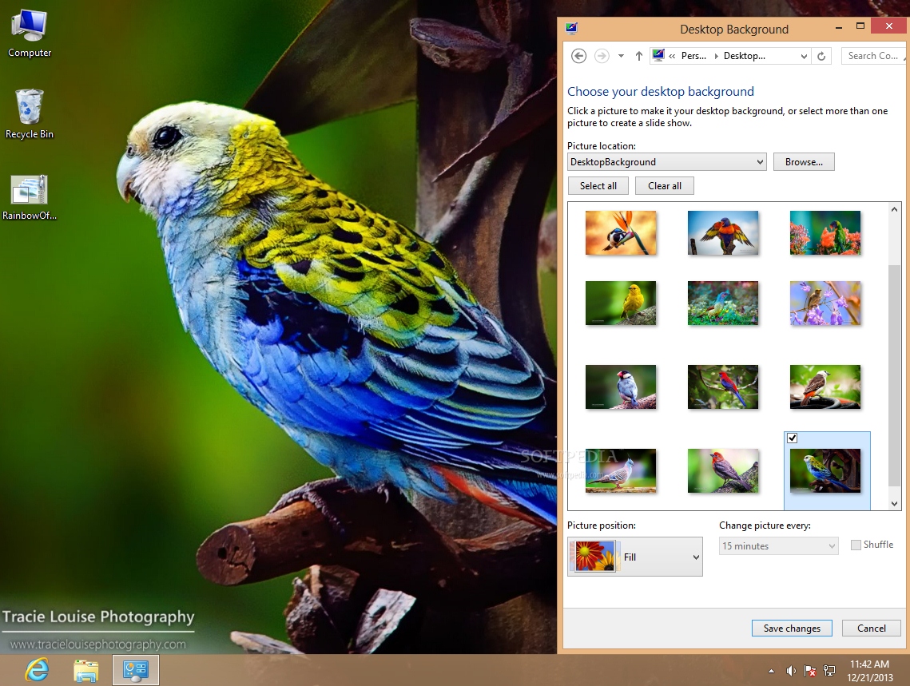The image size is (910, 686).
Task: Focus the Search Control Panel box
Action: coord(873,56)
